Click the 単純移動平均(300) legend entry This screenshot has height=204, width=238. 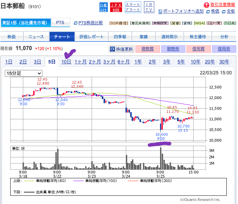tap(150, 181)
